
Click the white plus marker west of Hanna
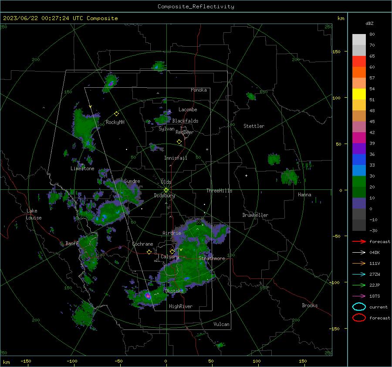pos(246,175)
